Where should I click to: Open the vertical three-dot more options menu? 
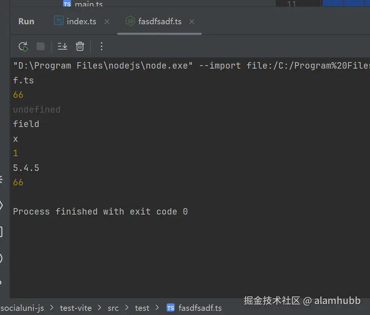[101, 46]
